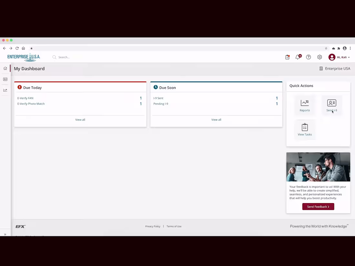Select View all under Due Today

[80, 120]
